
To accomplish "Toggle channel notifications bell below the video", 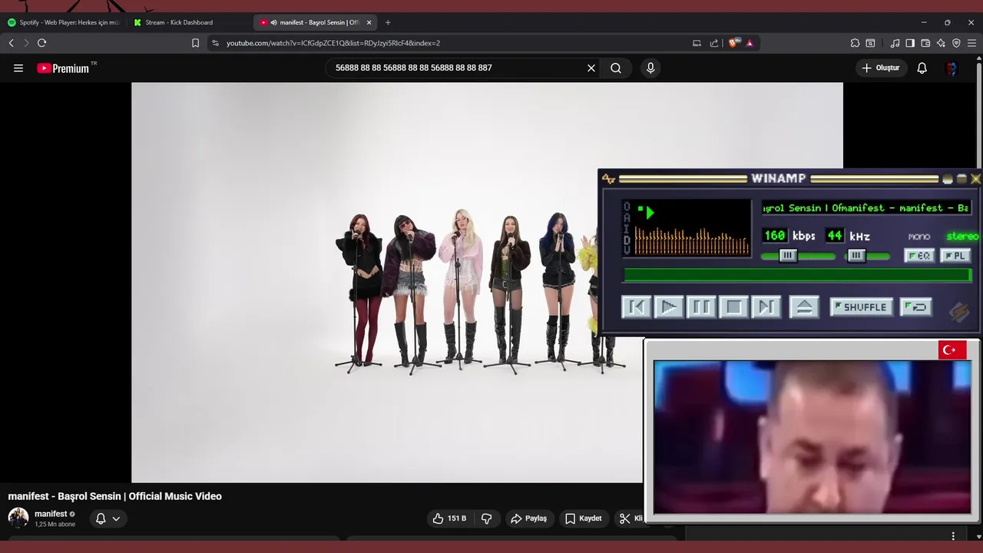I will pos(100,518).
